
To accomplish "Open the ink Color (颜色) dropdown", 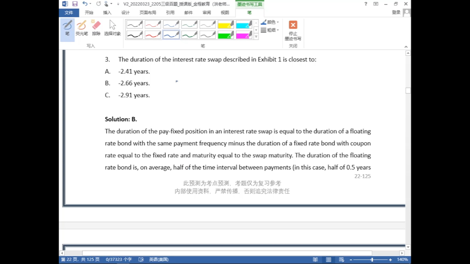I will click(x=270, y=22).
